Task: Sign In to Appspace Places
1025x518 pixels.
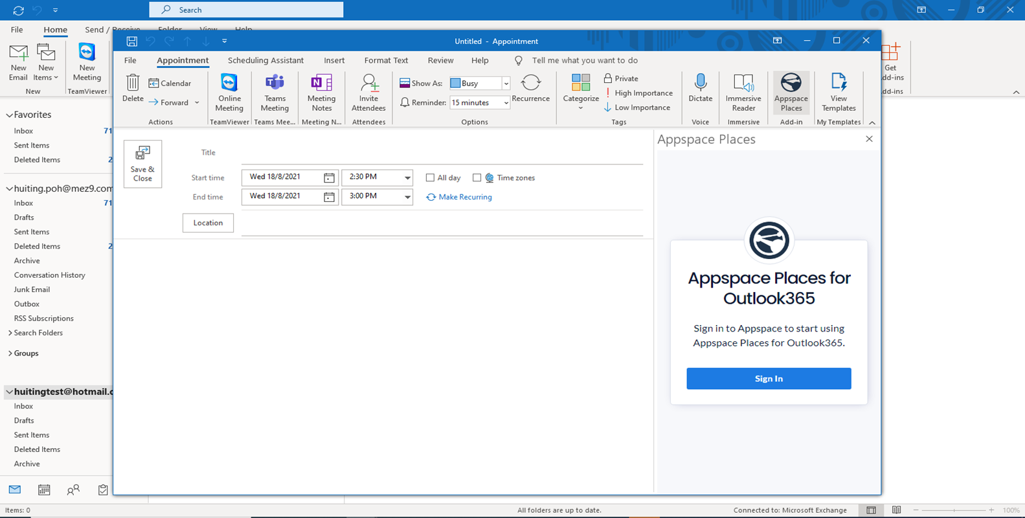Action: click(769, 379)
